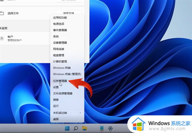This screenshot has height=133, width=192.
Task: Click the Windows Start button
Action: [67, 128]
